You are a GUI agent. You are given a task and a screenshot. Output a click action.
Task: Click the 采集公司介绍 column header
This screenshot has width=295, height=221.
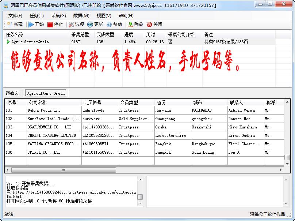(184, 34)
